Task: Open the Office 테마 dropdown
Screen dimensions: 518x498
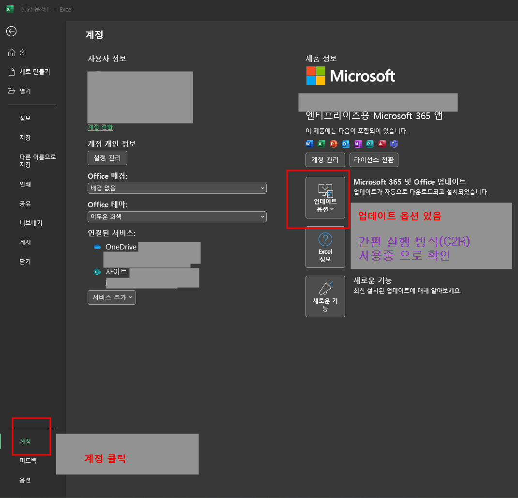Action: coord(177,217)
